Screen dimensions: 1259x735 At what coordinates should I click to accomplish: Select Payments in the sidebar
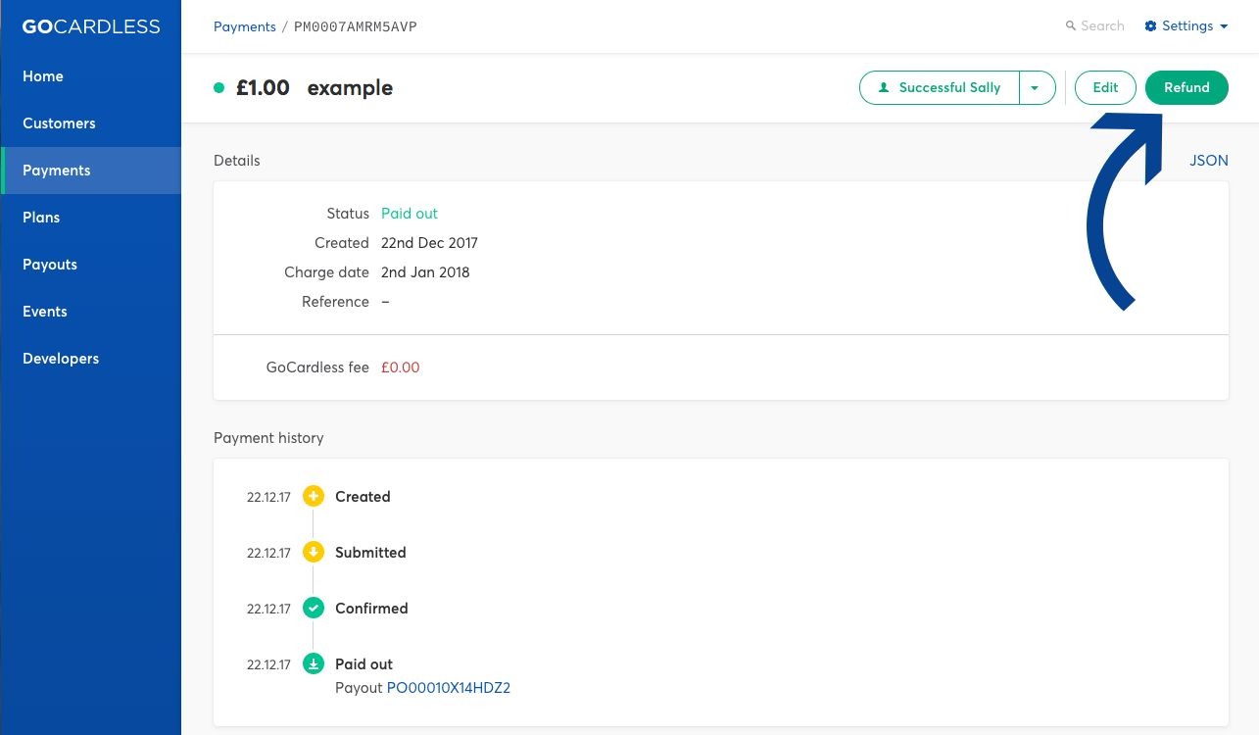(x=90, y=171)
